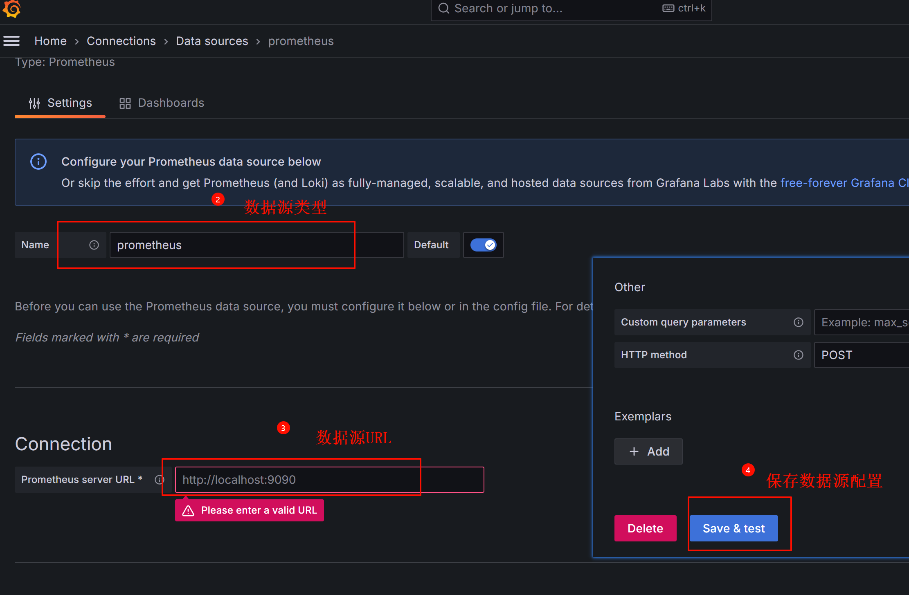Go to Connections breadcrumb

pos(121,41)
